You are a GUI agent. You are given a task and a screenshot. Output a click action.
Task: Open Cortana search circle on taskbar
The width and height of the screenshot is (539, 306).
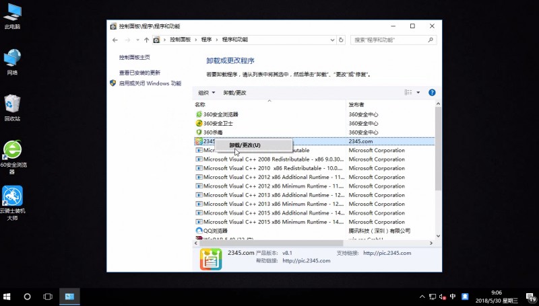(27, 297)
